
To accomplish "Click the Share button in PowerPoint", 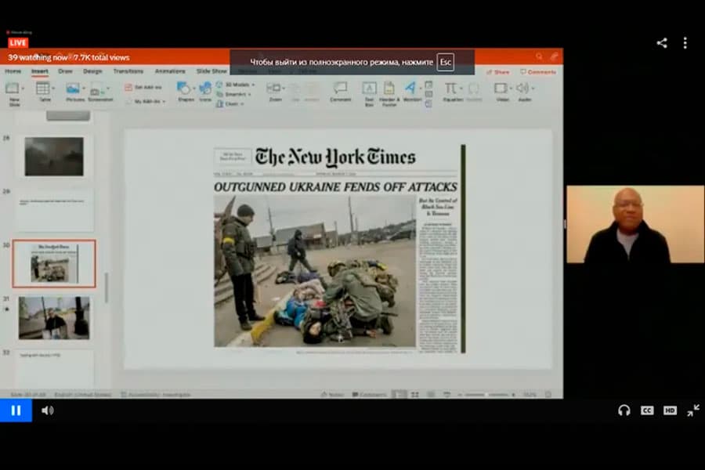I will point(497,71).
